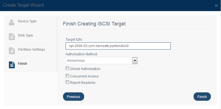
Task: Click the Finish button to create target
Action: 202,97
